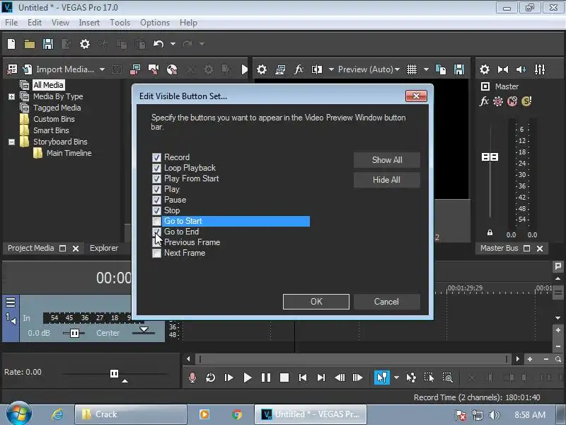The width and height of the screenshot is (566, 425).
Task: Open the Insert menu
Action: coord(89,23)
